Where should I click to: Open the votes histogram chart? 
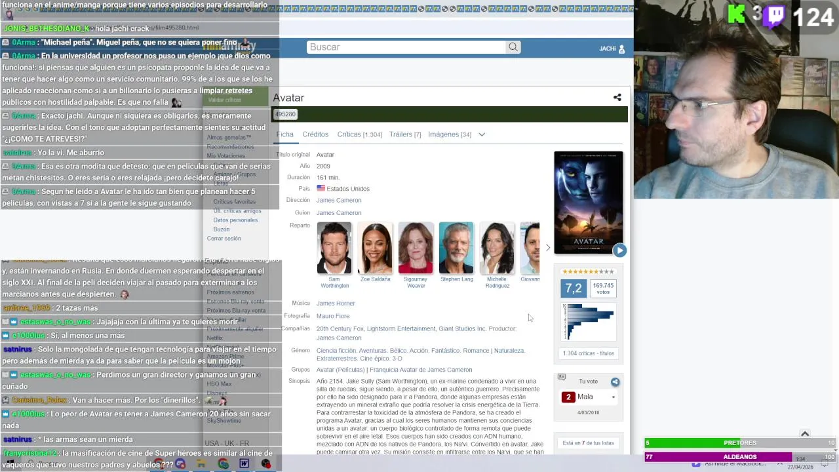pos(588,321)
